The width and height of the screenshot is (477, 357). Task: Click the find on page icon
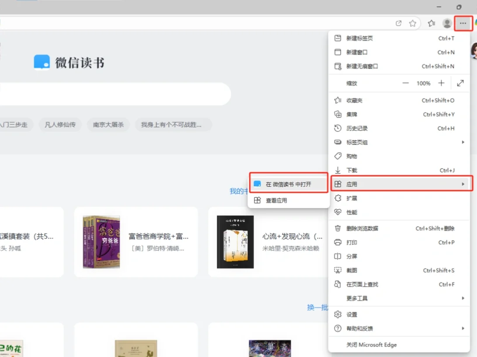pos(338,284)
